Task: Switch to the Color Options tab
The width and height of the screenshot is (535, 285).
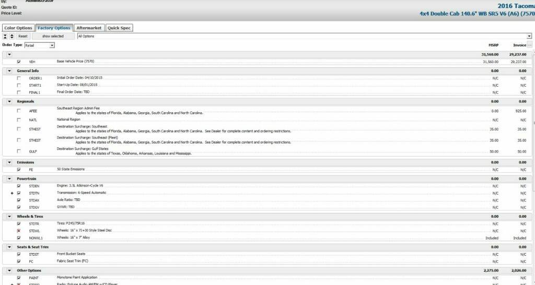Action: pos(18,28)
